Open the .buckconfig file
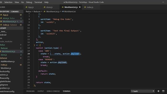Image resolution: width=167 pixels, height=94 pixels. (x=11, y=71)
